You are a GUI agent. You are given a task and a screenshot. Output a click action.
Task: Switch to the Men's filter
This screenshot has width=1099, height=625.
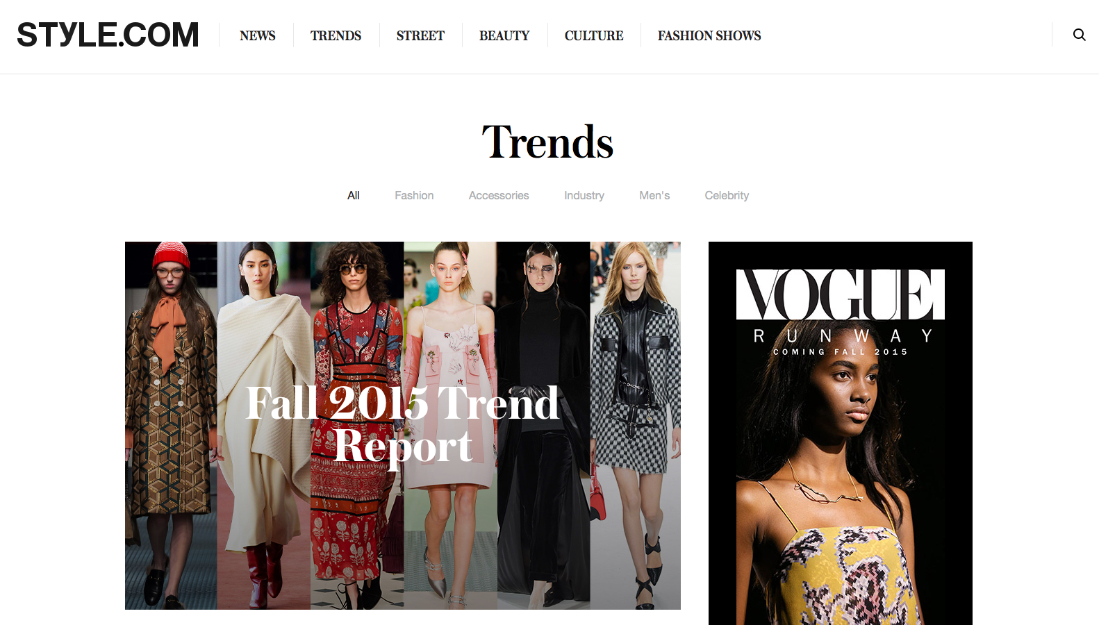tap(654, 195)
